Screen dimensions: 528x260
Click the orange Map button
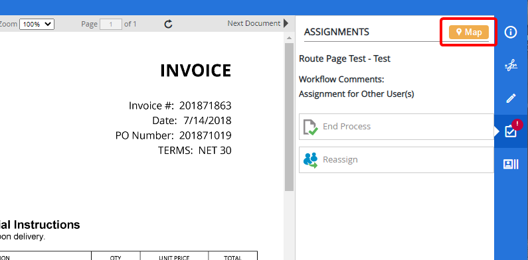(x=469, y=32)
